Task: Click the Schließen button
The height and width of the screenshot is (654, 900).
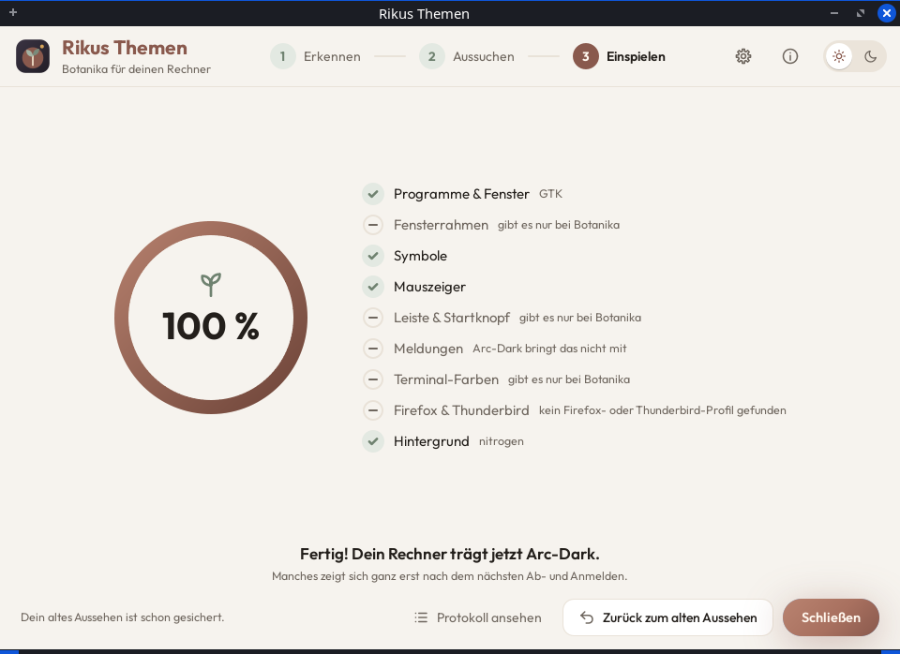Action: coord(832,617)
